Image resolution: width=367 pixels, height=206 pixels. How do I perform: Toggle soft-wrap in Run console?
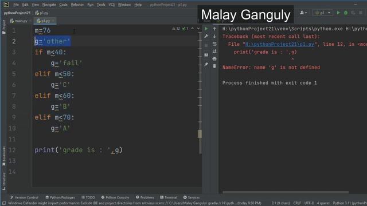(214, 43)
